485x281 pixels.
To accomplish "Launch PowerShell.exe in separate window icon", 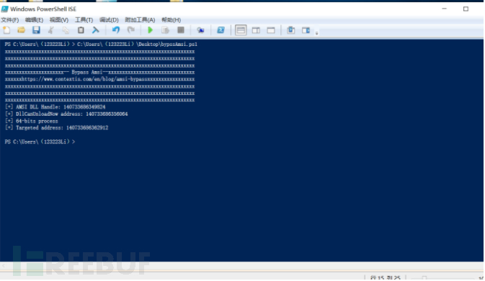I will click(221, 30).
